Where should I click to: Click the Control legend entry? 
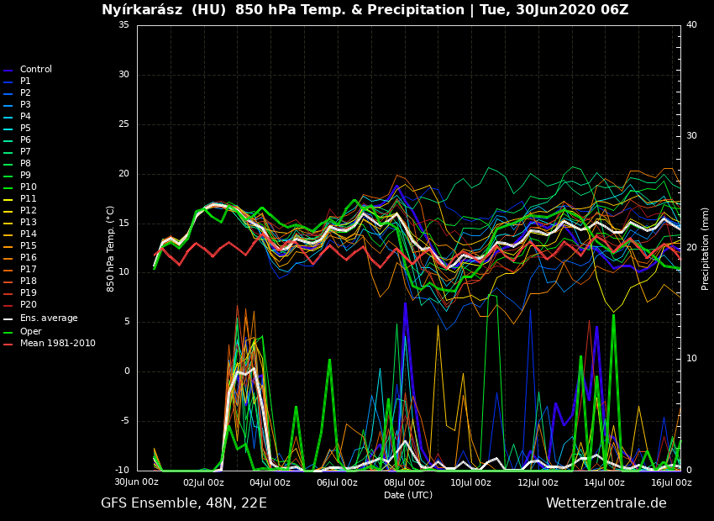click(35, 70)
